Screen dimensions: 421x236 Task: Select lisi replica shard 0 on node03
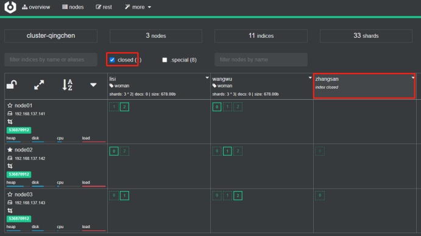[114, 195]
